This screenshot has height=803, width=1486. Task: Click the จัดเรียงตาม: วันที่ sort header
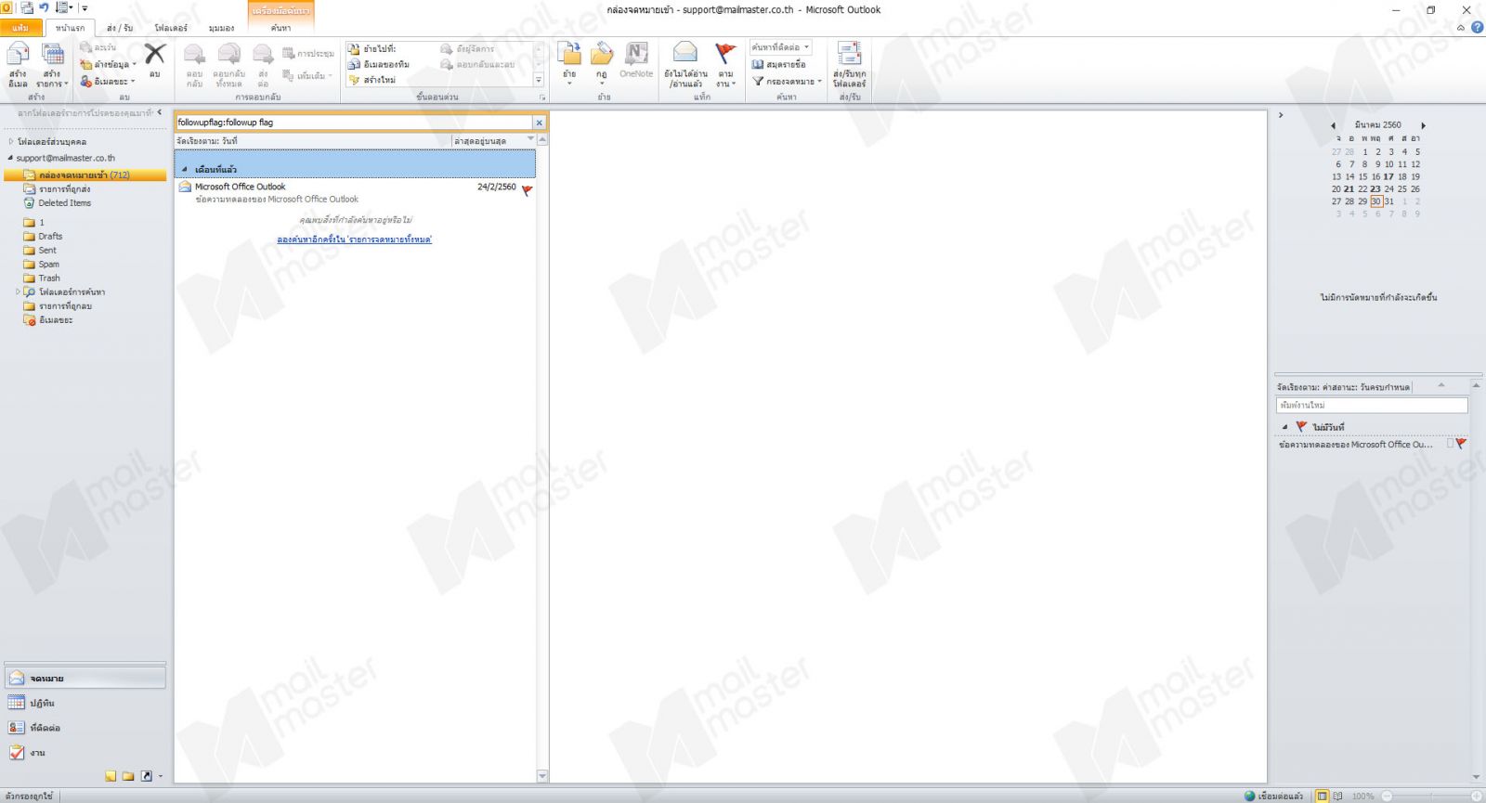[x=312, y=141]
